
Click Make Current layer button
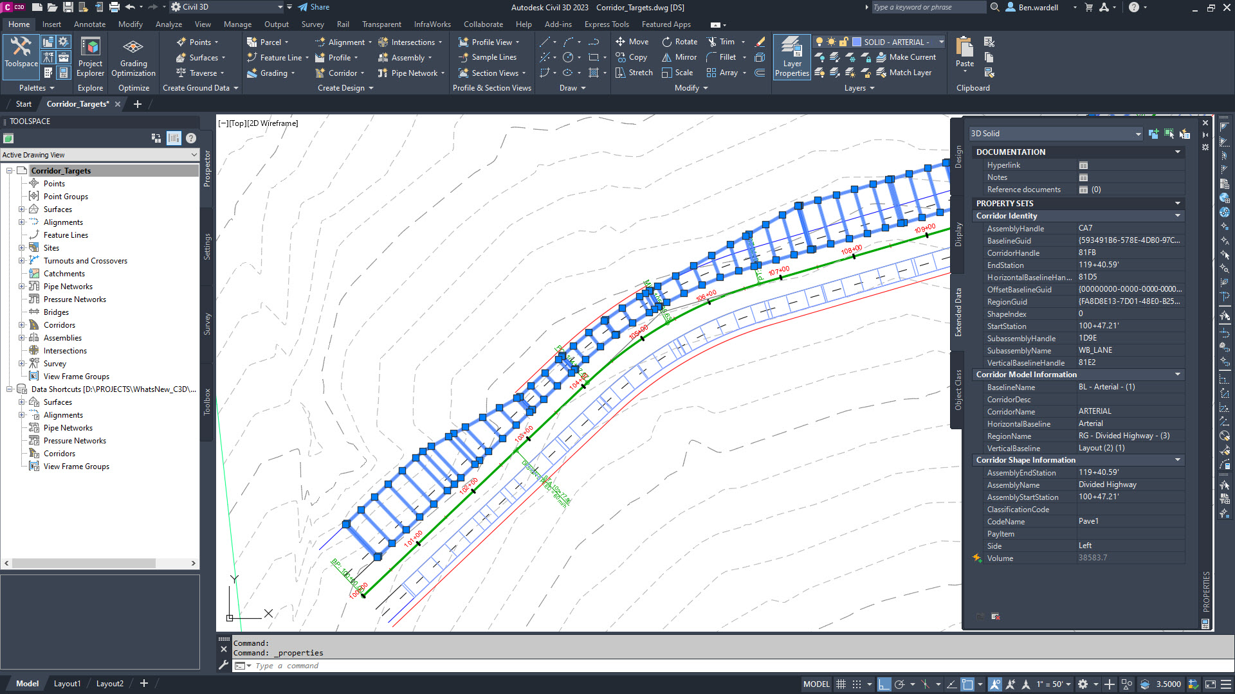pyautogui.click(x=906, y=57)
